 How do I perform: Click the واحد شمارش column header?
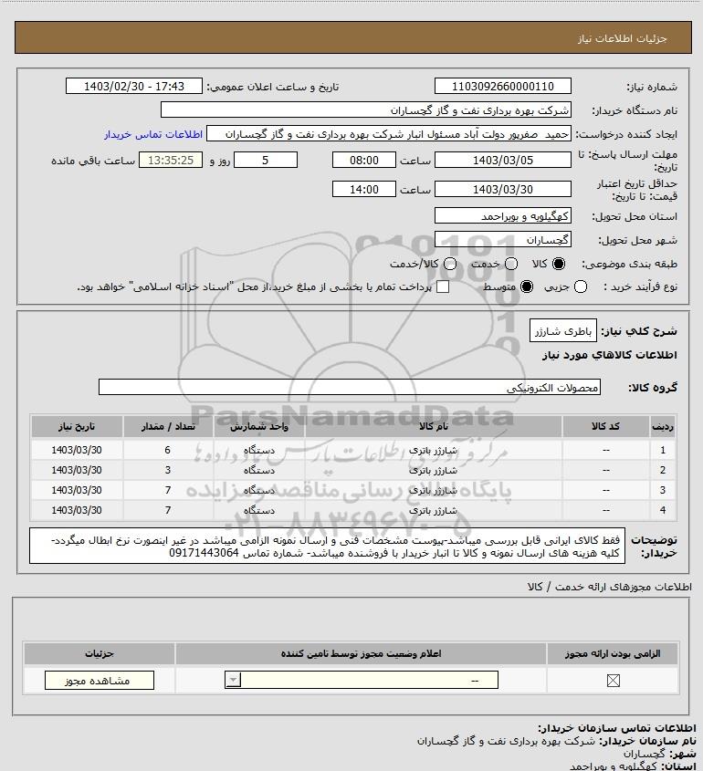pyautogui.click(x=259, y=426)
